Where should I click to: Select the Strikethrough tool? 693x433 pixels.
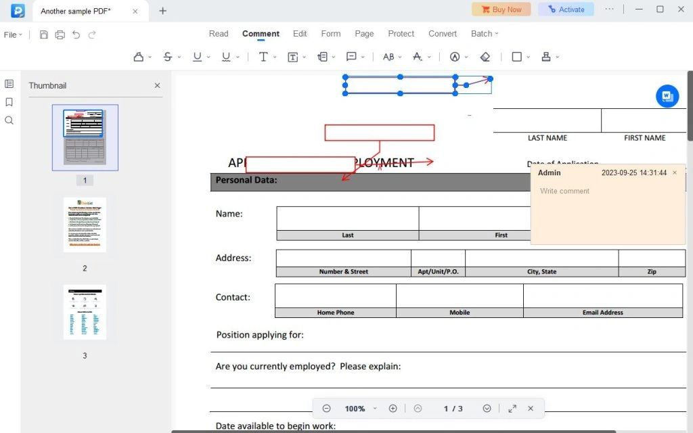coord(168,57)
